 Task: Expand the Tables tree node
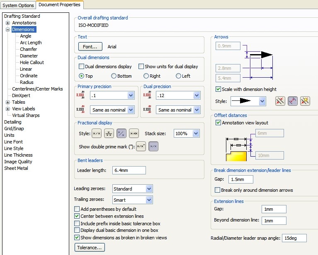pos(7,102)
